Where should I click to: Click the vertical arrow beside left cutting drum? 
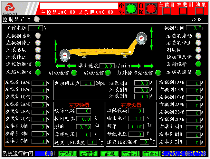tap(56, 51)
